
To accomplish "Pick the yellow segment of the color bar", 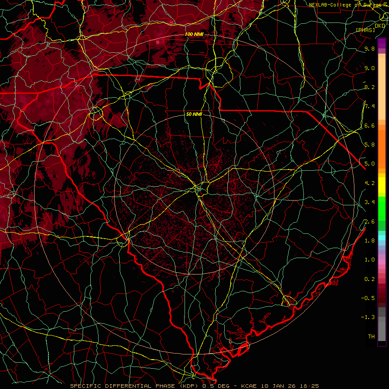I will coord(382,185).
